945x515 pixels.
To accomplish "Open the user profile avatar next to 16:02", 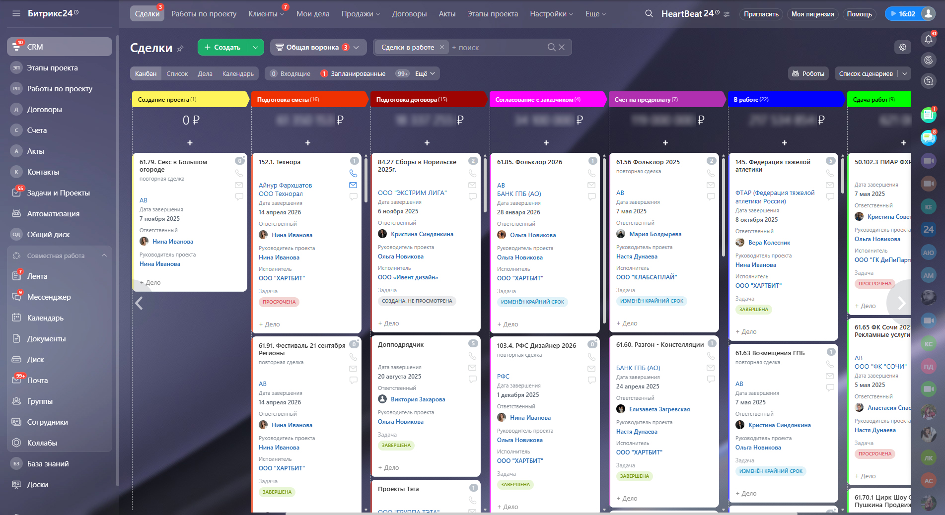I will click(928, 14).
